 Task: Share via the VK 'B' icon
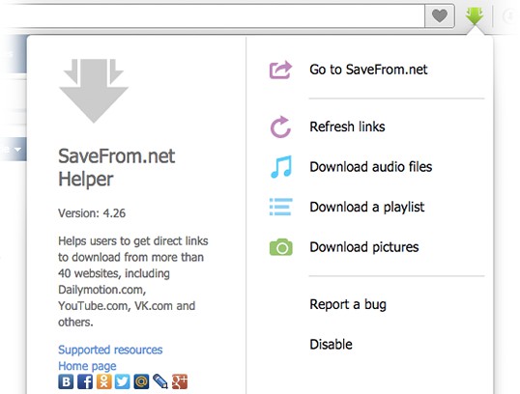coord(66,381)
